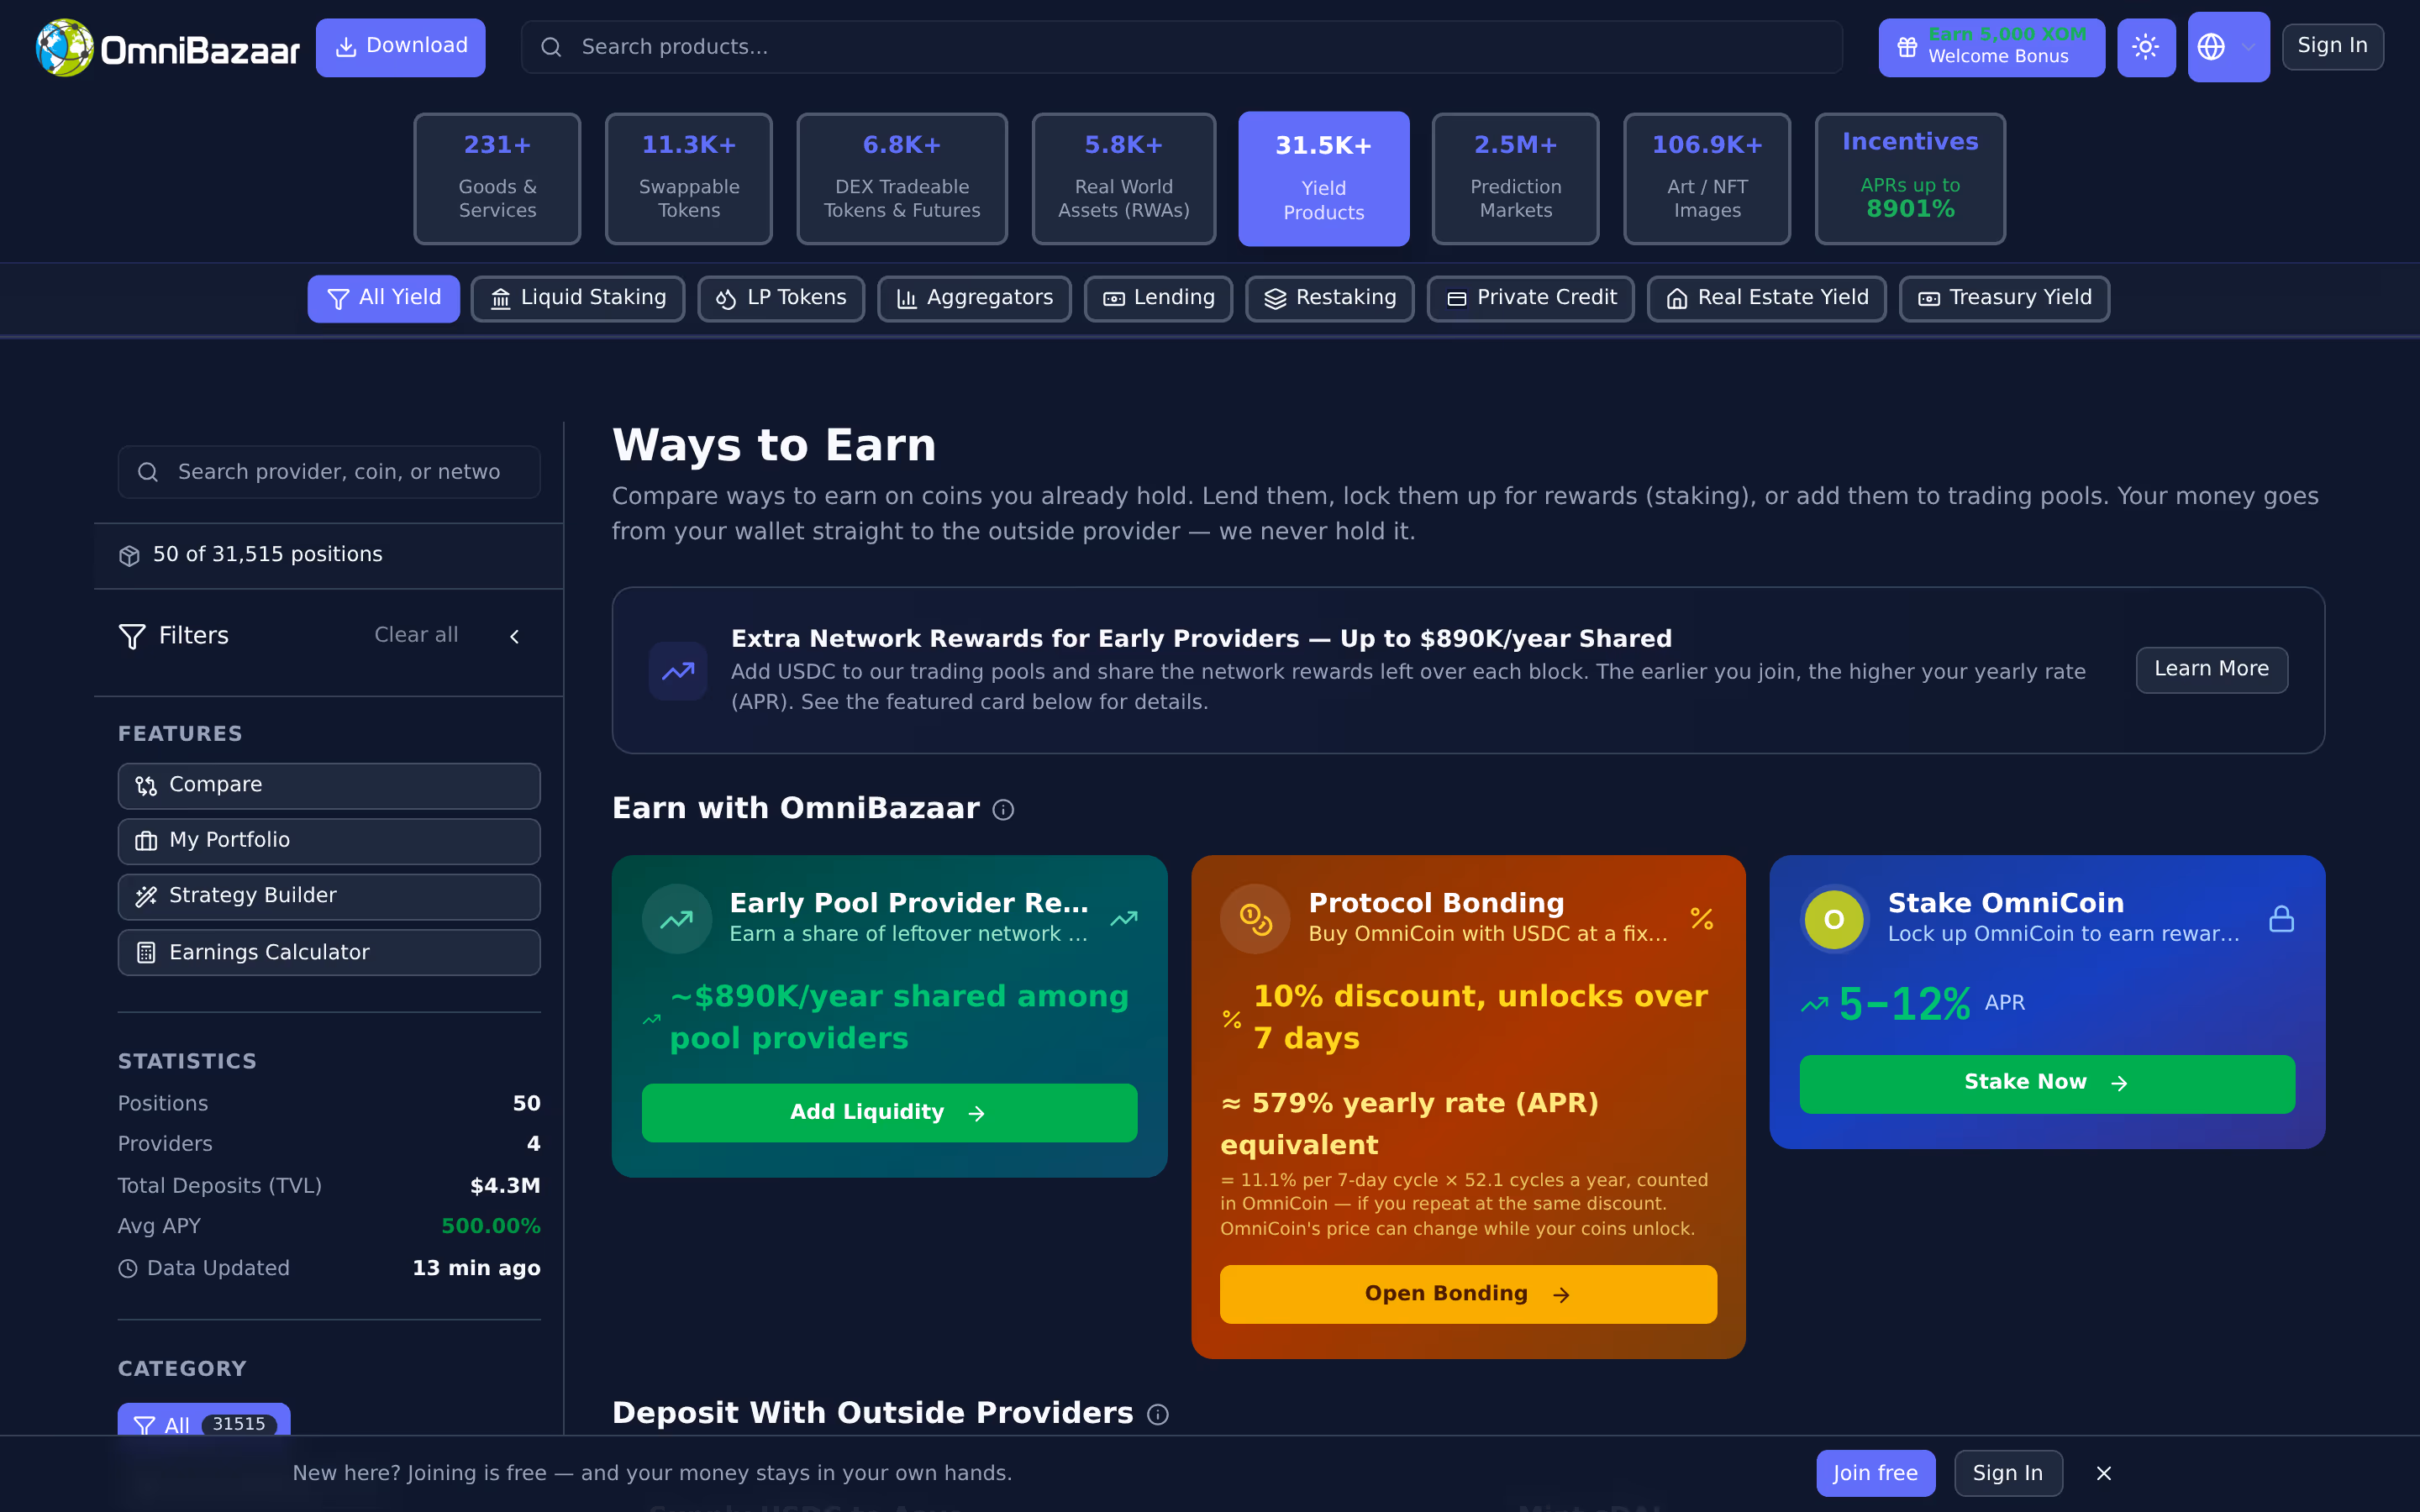Image resolution: width=2420 pixels, height=1512 pixels.
Task: Filter by Real Estate Yield
Action: [1767, 298]
